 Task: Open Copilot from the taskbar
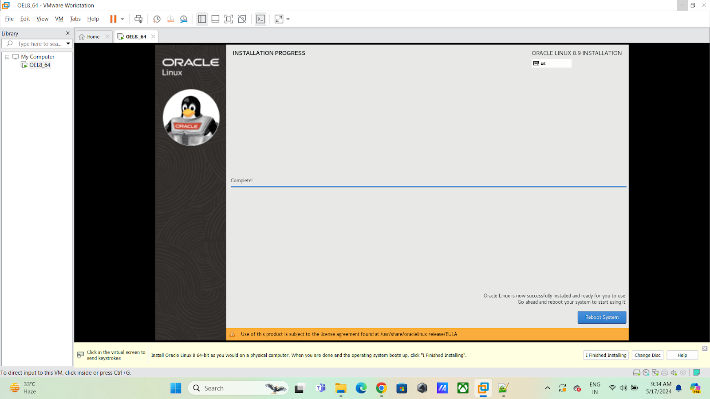click(695, 388)
